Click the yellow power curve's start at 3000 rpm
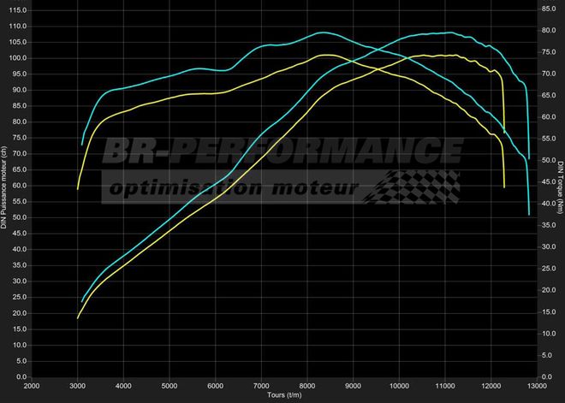This screenshot has height=403, width=565. [78, 318]
